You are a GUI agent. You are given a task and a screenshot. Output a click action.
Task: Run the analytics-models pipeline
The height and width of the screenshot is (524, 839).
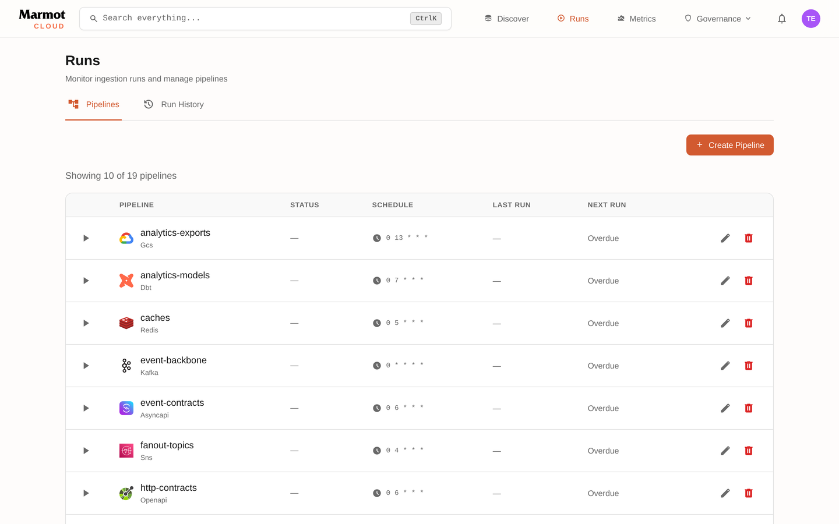point(86,281)
